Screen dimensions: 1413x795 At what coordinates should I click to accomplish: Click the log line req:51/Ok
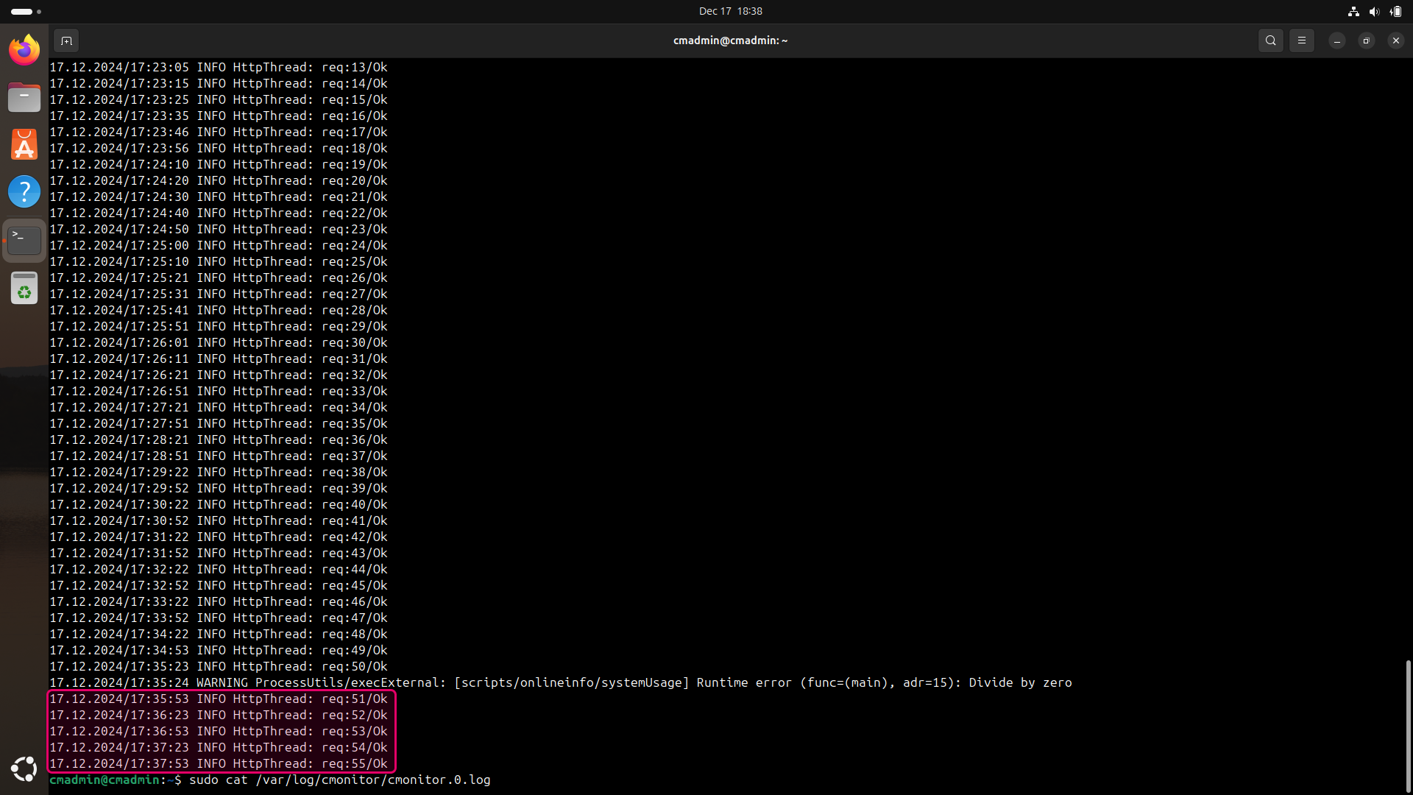click(x=219, y=699)
